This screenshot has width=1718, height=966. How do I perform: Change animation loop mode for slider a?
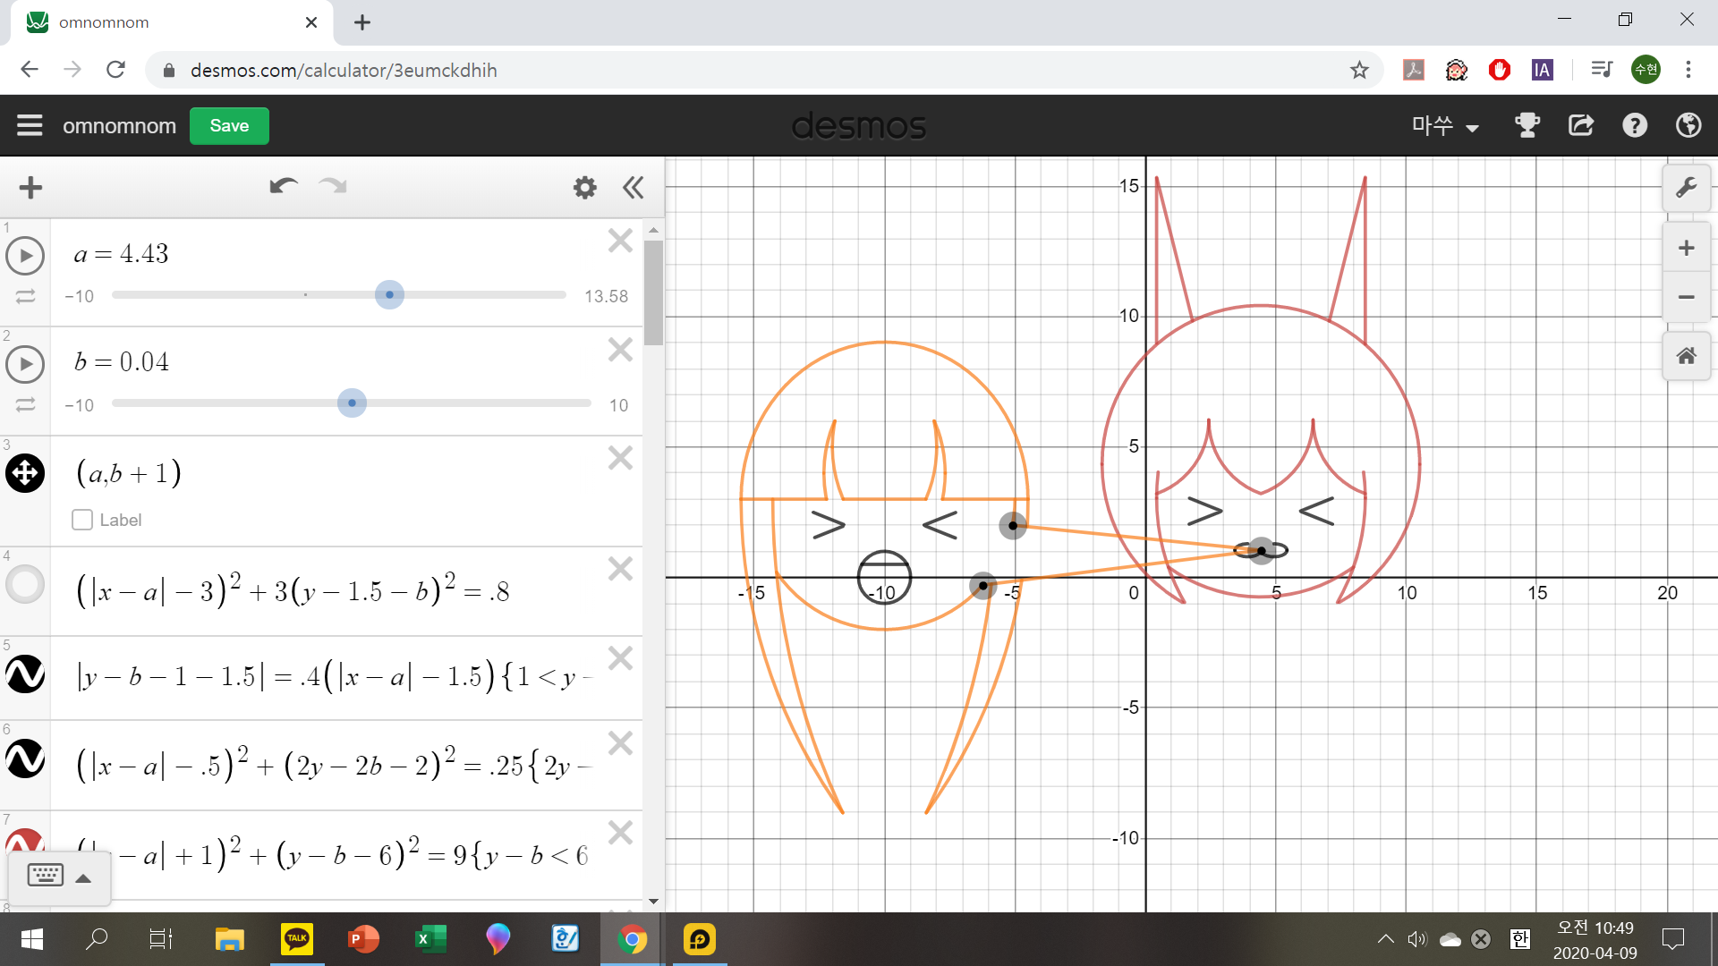(25, 296)
